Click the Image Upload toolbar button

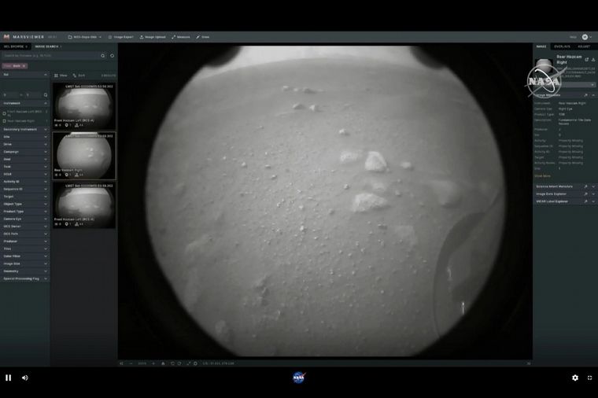click(x=152, y=37)
